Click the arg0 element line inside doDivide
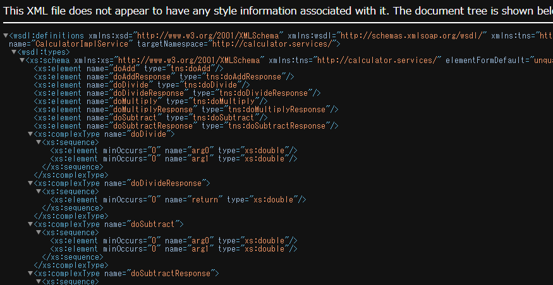Image resolution: width=553 pixels, height=285 pixels. 174,151
